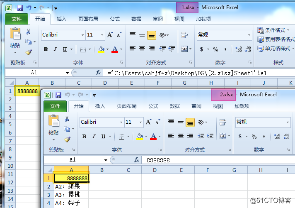
Task: Click insert function fx in 2.xlsx formula bar
Action: (137, 160)
